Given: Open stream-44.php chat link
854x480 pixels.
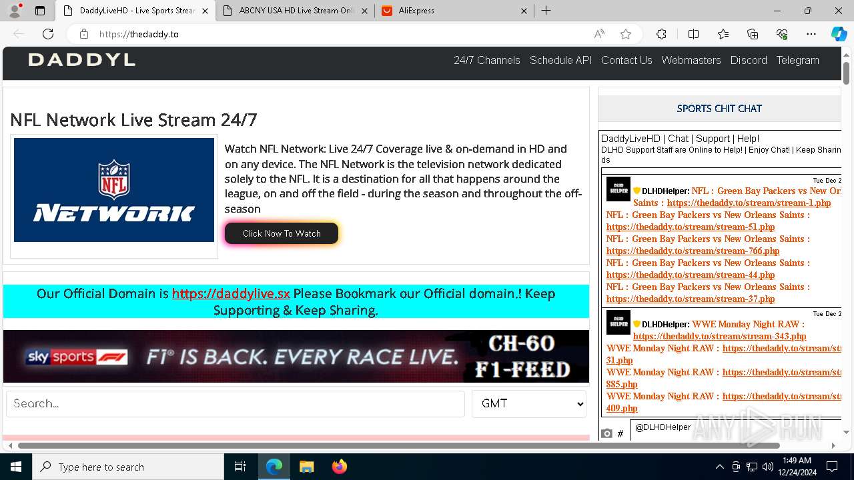Looking at the screenshot, I should coord(691,275).
